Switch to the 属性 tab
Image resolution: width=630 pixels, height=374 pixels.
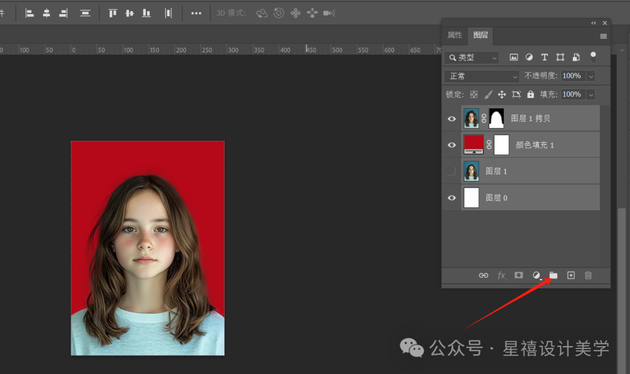pyautogui.click(x=455, y=36)
